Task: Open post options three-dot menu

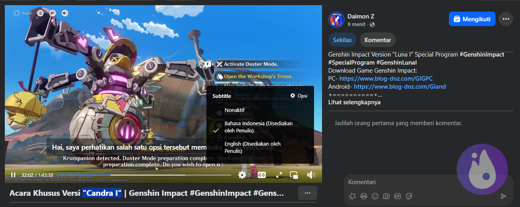Action: click(506, 19)
